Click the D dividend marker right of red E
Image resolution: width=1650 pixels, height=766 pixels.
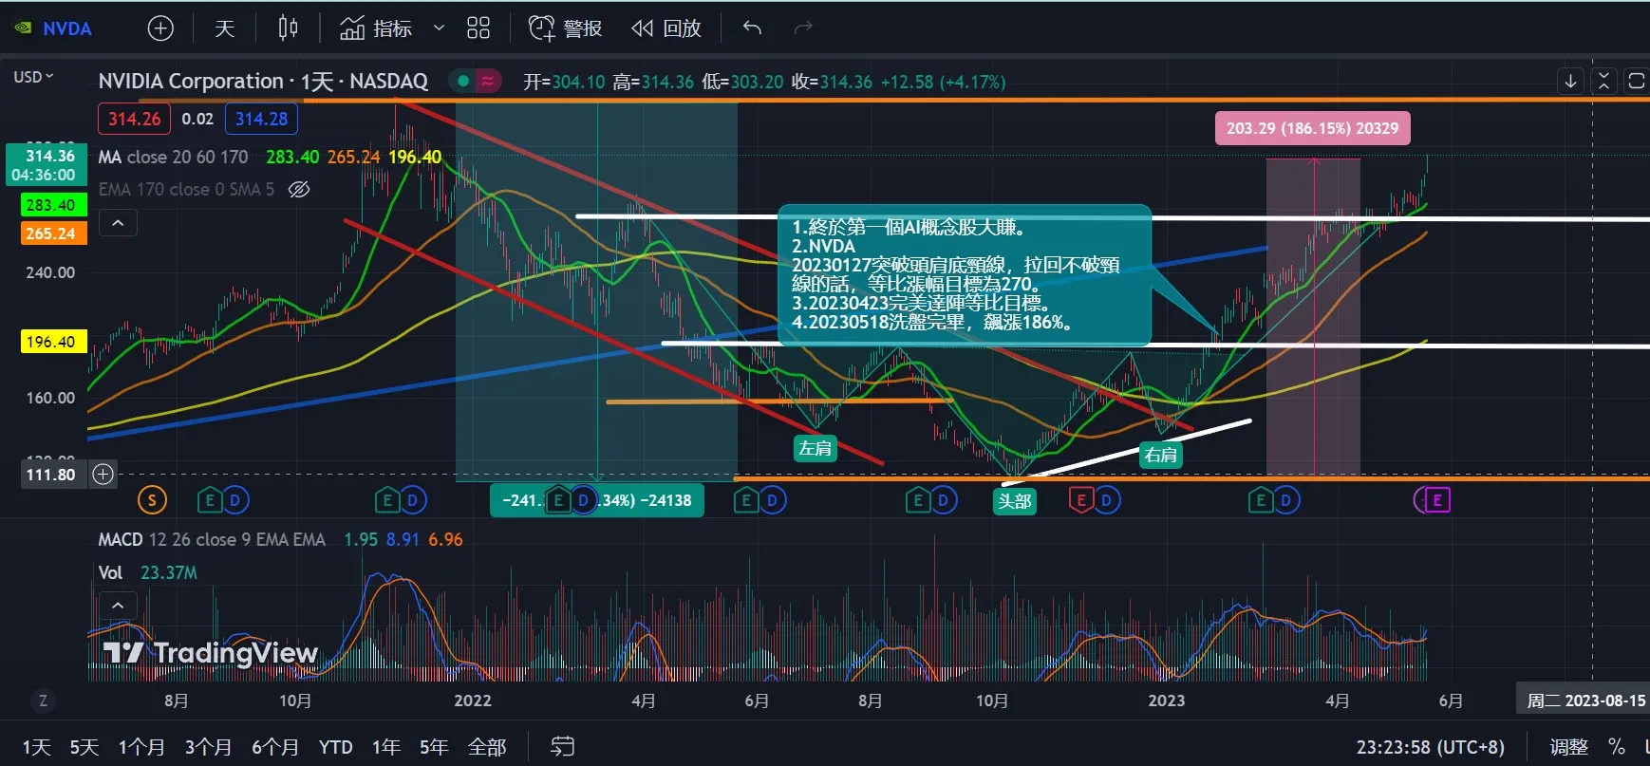click(x=1106, y=499)
